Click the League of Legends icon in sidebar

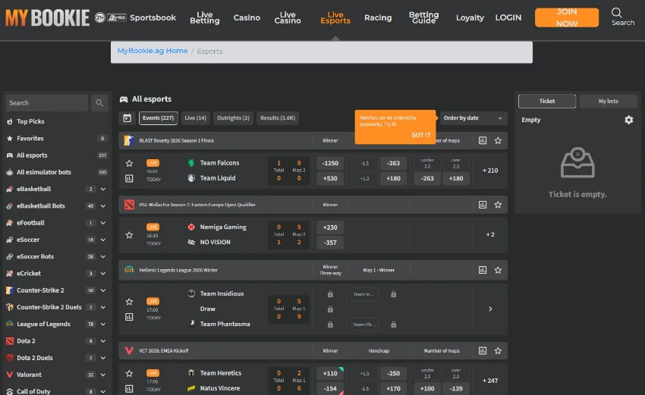click(x=9, y=324)
